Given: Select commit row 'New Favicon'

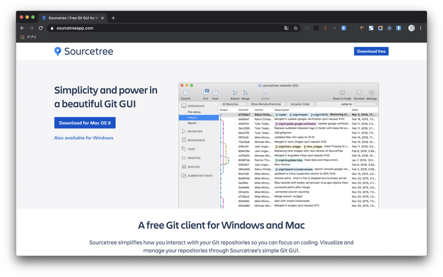Looking at the screenshot, I should [299, 165].
